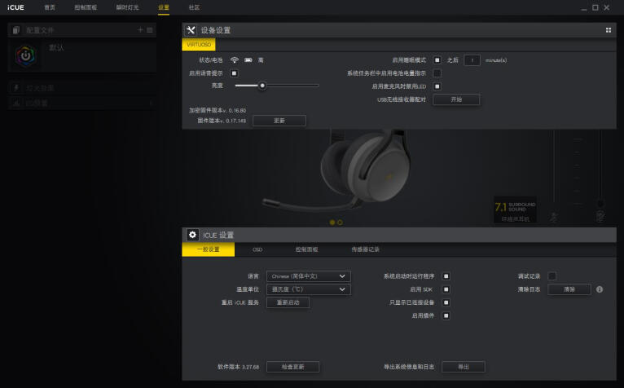624x388 pixels.
Task: Click the 检查更新 button
Action: click(292, 367)
